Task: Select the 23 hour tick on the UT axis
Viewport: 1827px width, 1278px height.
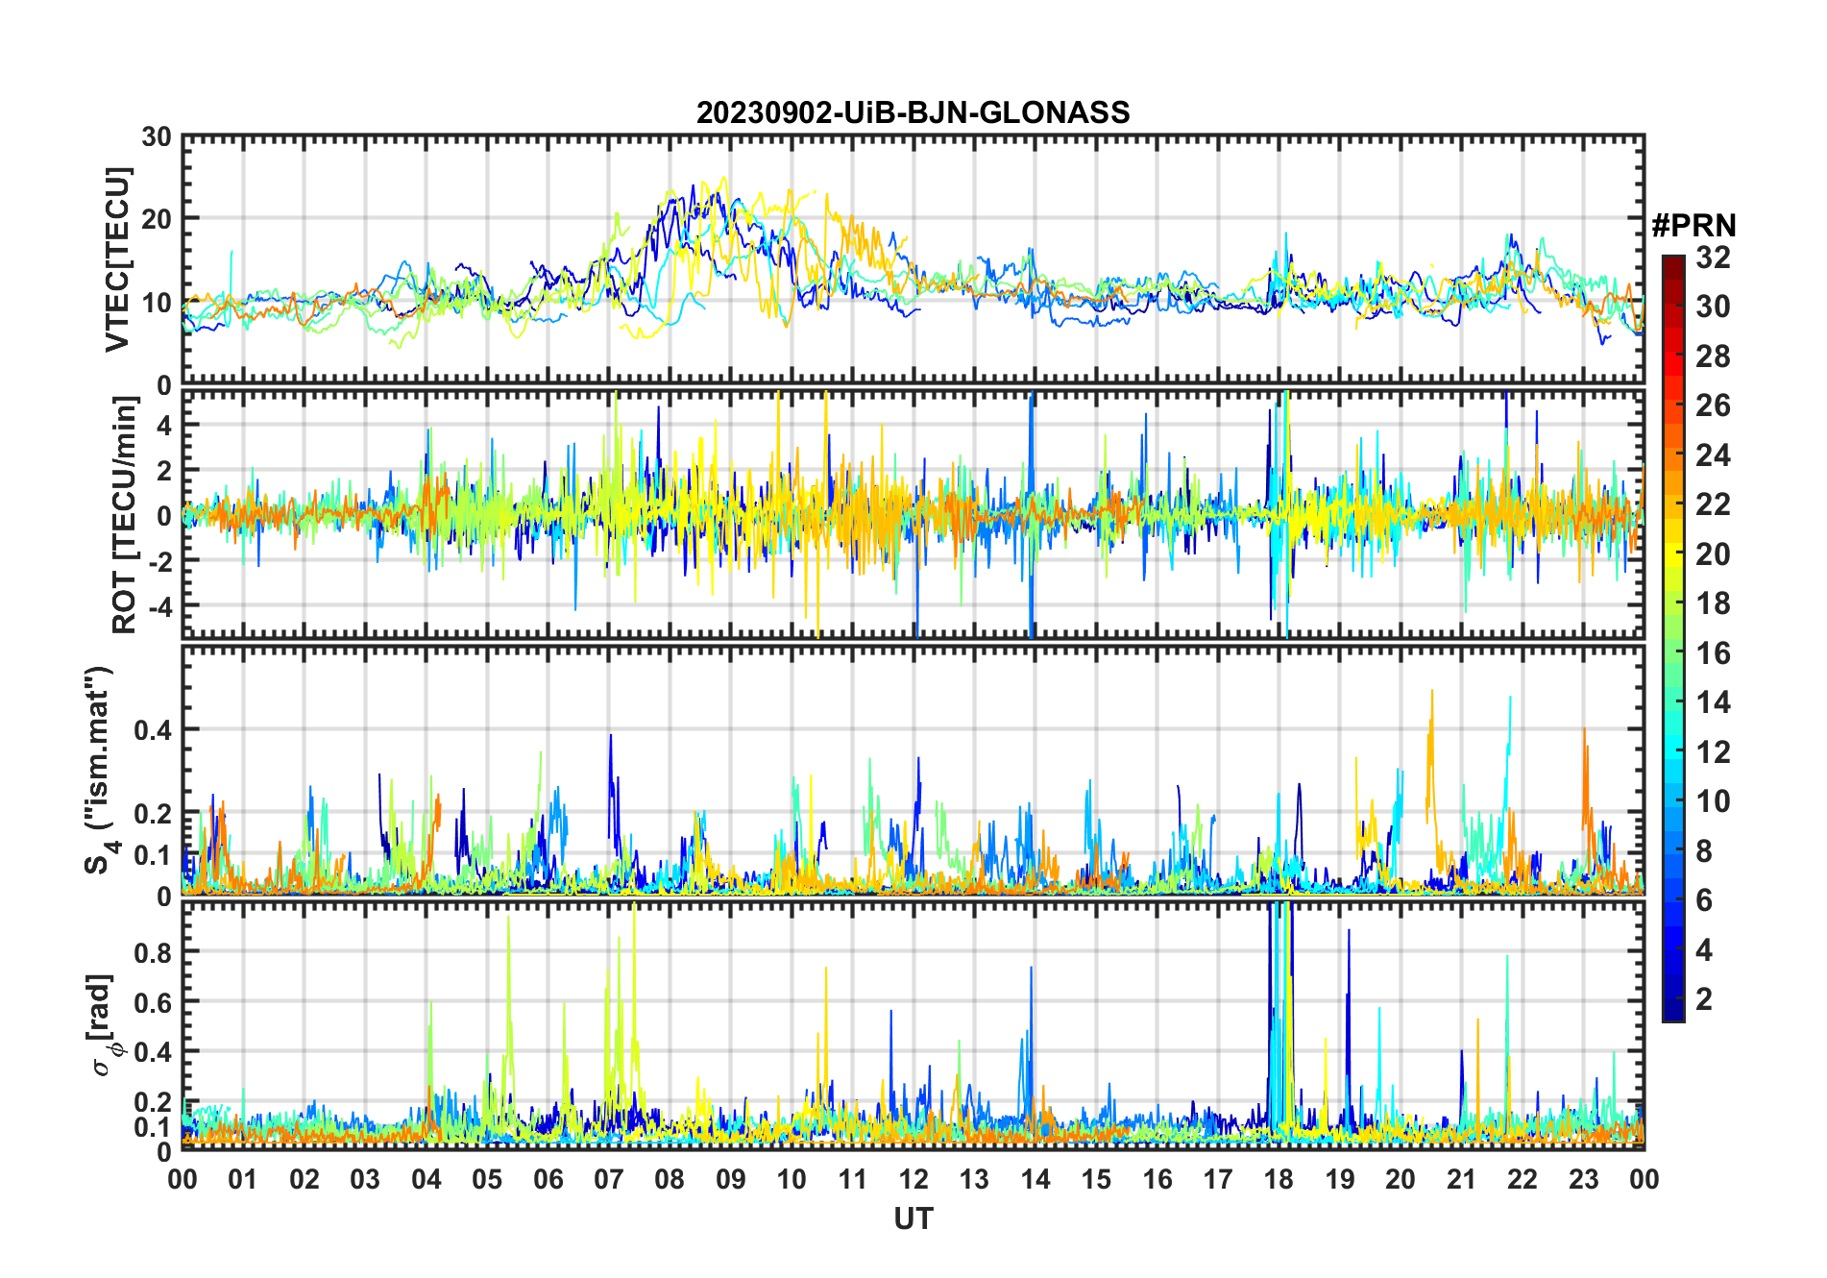Action: click(1583, 1179)
